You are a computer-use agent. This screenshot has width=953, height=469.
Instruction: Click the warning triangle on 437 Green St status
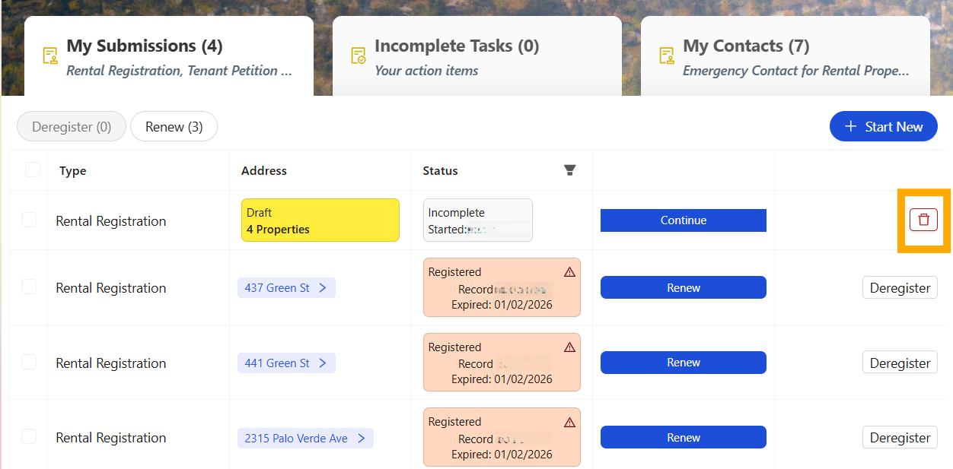[x=569, y=272]
